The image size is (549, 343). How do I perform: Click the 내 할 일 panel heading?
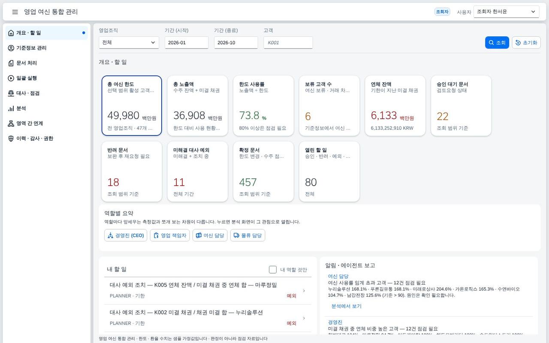tap(117, 269)
